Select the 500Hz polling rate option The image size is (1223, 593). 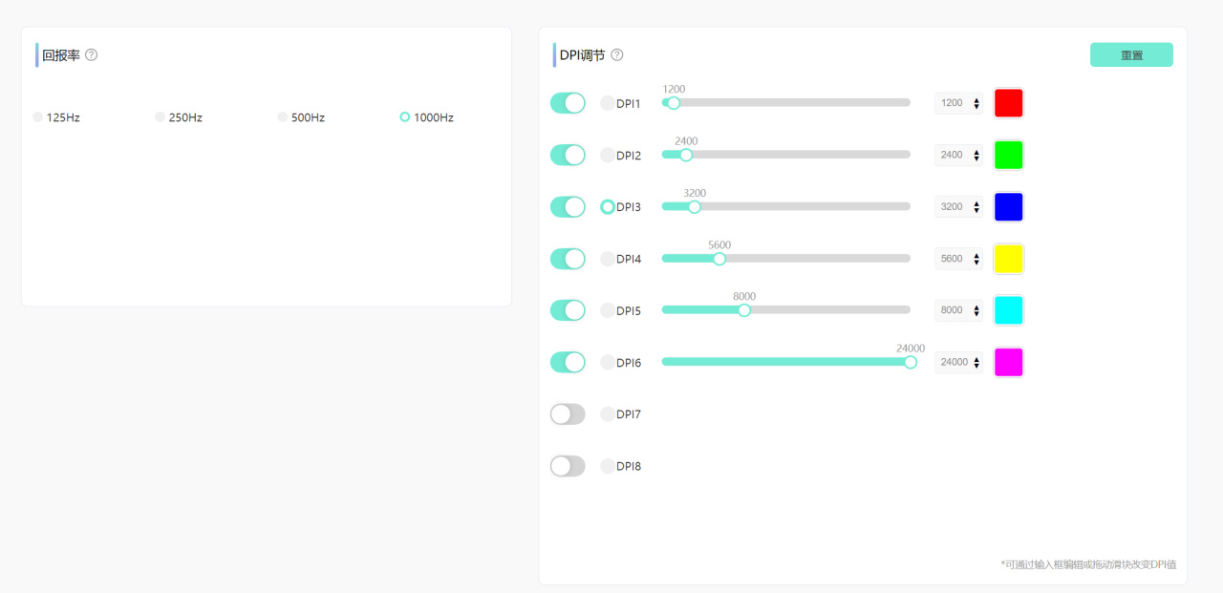(x=283, y=117)
